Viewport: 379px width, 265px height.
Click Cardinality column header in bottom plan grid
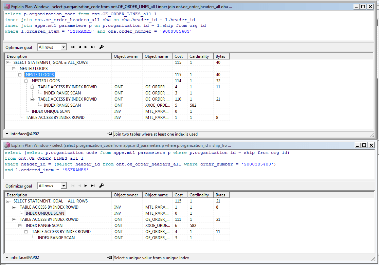(x=199, y=195)
